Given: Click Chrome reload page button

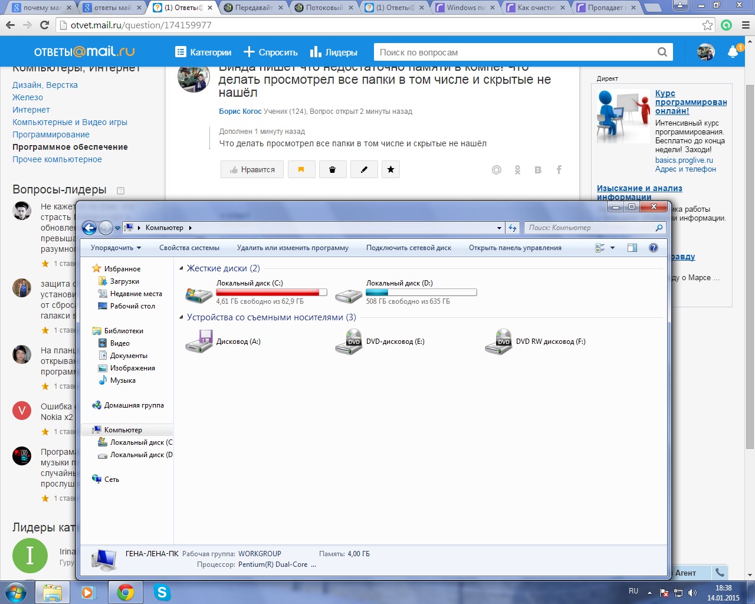Looking at the screenshot, I should point(44,25).
